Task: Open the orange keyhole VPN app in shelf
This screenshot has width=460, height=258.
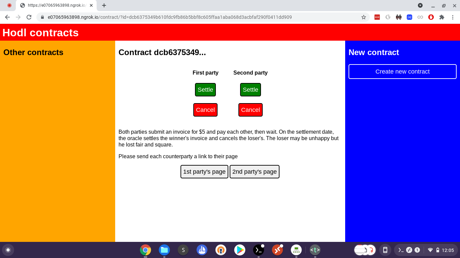Action: [x=221, y=250]
